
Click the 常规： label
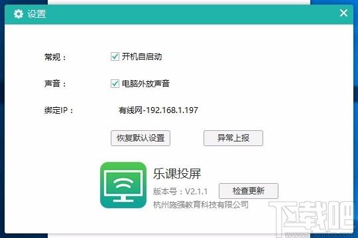pyautogui.click(x=55, y=57)
